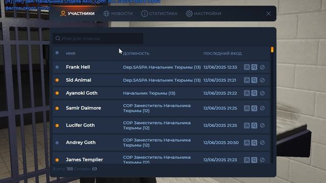This screenshot has width=326, height=183.
Task: Select the Lucifer Goth name
Action: [x=80, y=125]
